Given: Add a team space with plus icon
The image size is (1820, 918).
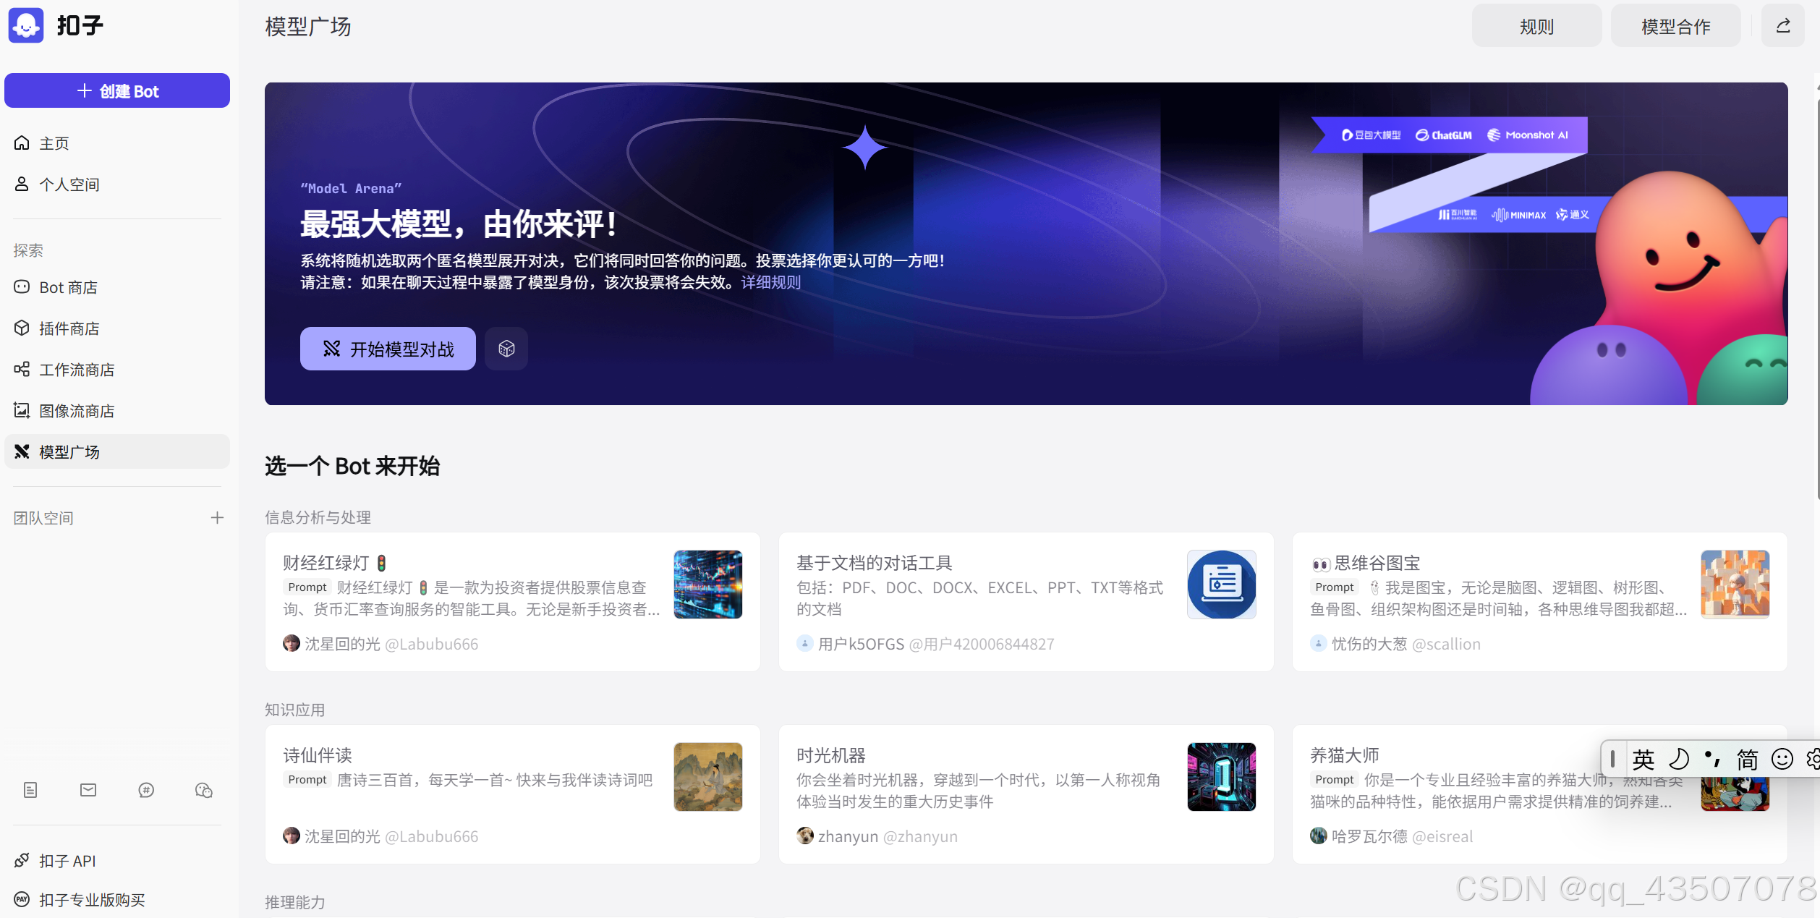Looking at the screenshot, I should [217, 518].
